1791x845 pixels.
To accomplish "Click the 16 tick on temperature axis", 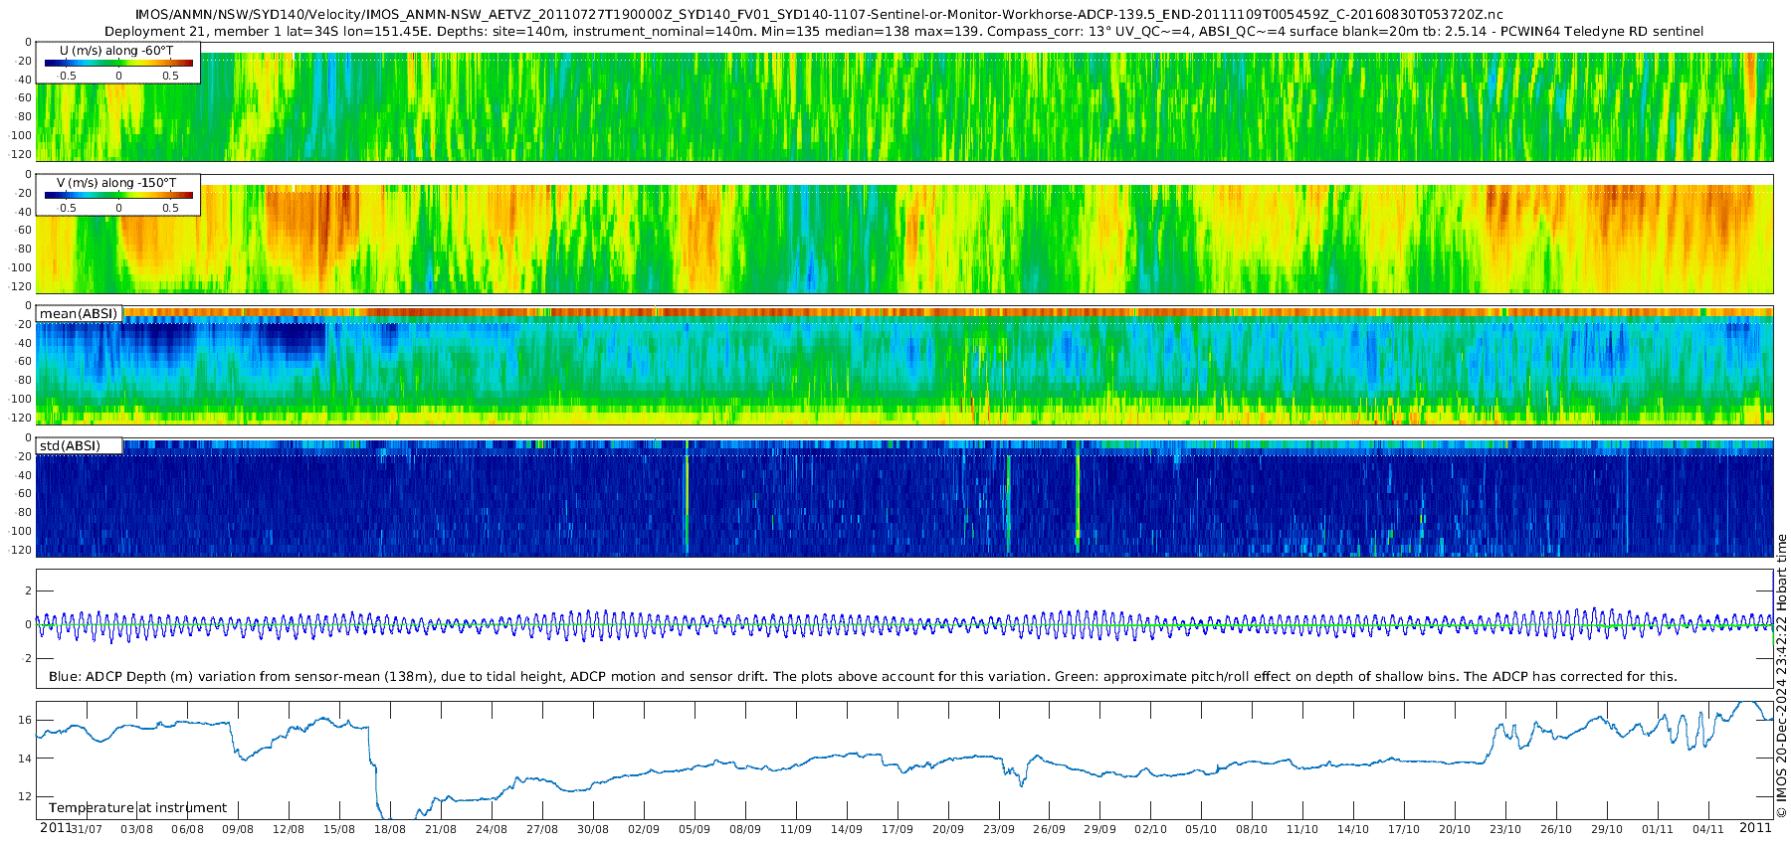I will click(x=25, y=720).
